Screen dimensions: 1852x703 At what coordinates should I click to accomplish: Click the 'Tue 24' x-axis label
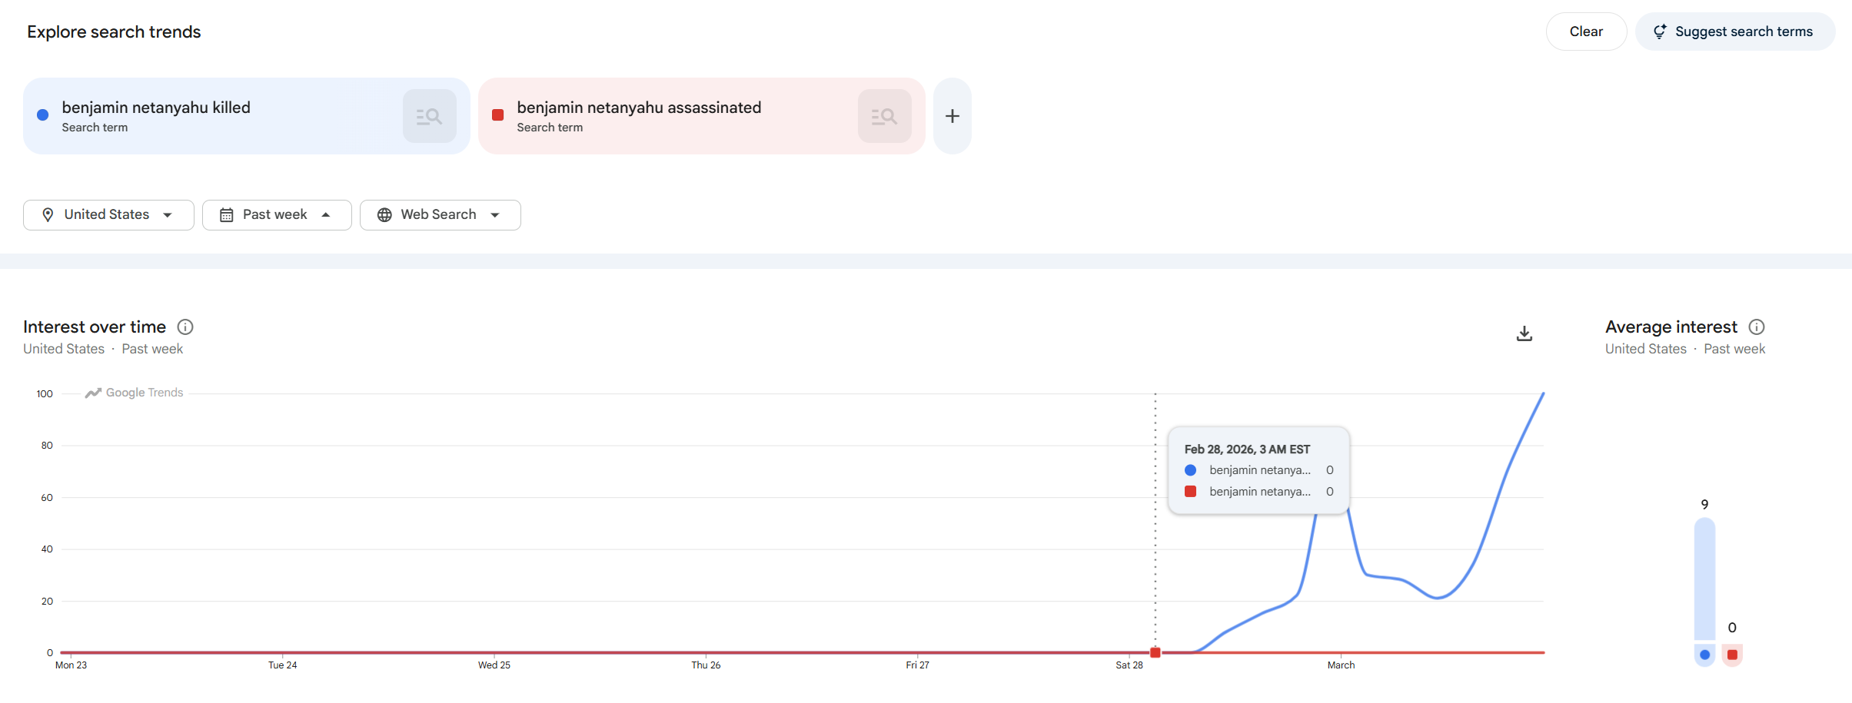(282, 665)
